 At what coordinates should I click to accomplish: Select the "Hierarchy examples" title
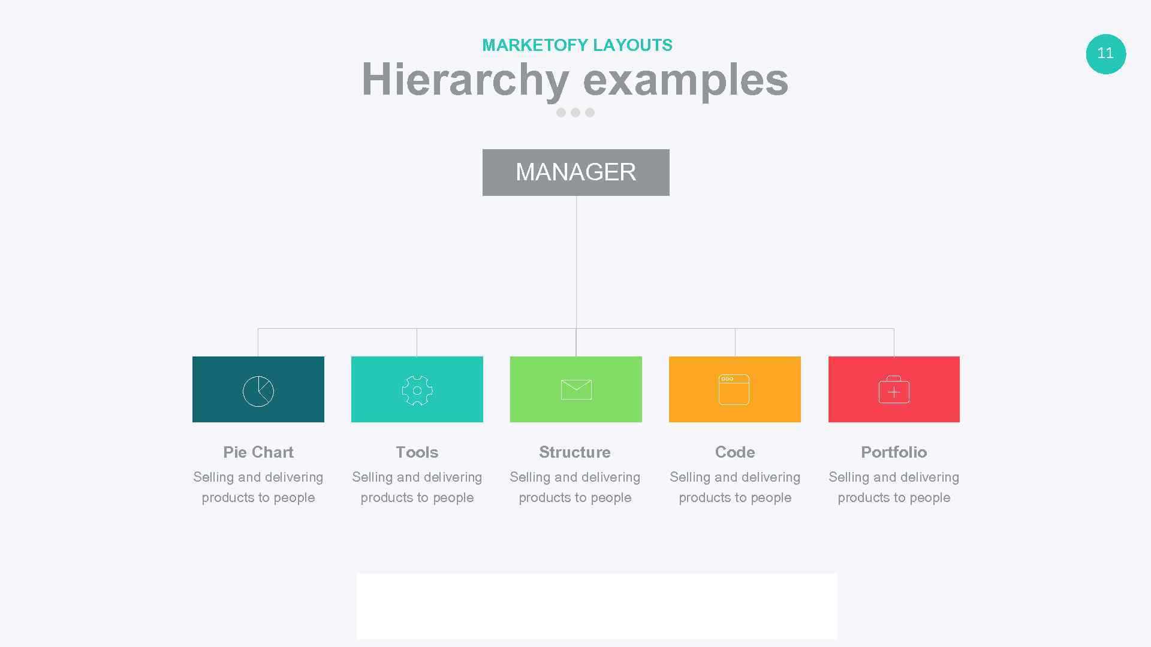575,80
